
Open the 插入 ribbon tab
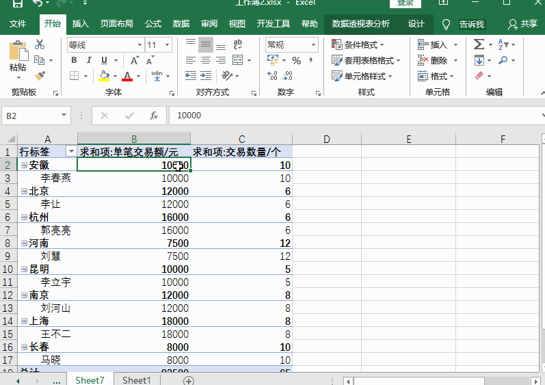pyautogui.click(x=81, y=24)
